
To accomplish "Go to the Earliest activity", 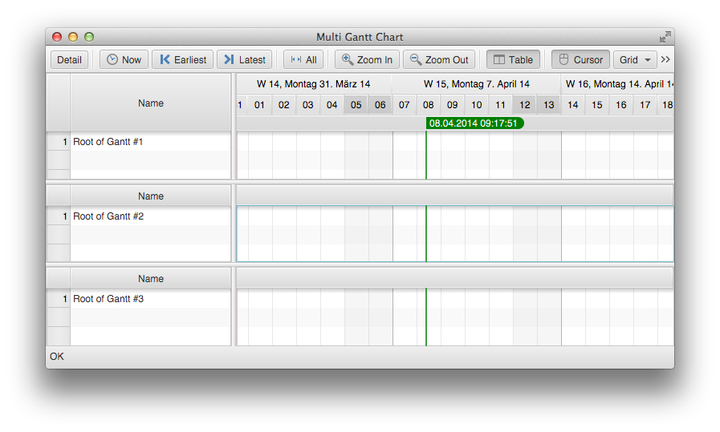I will pos(183,59).
